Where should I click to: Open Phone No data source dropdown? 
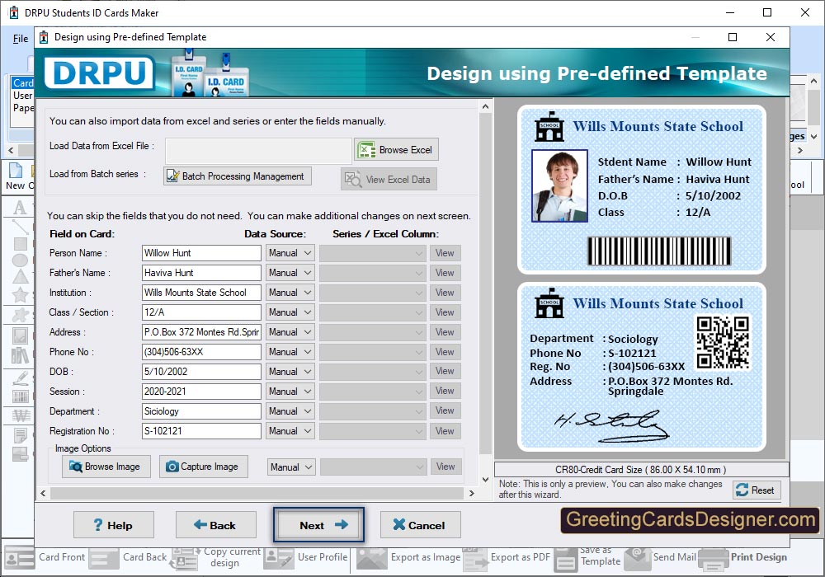tap(290, 352)
